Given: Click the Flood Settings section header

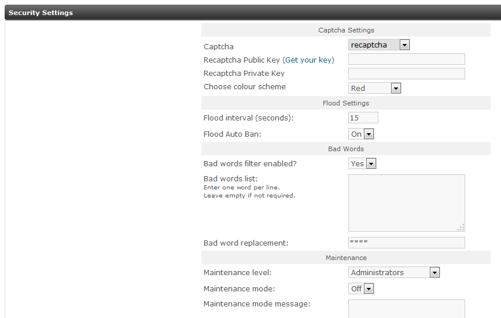Looking at the screenshot, I should point(346,103).
